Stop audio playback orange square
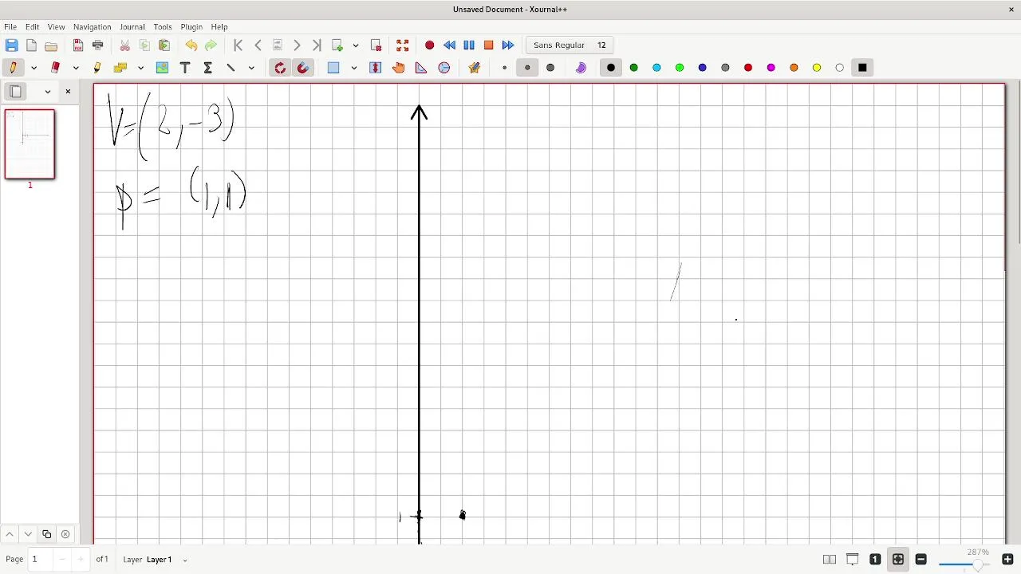Image resolution: width=1021 pixels, height=574 pixels. 489,45
